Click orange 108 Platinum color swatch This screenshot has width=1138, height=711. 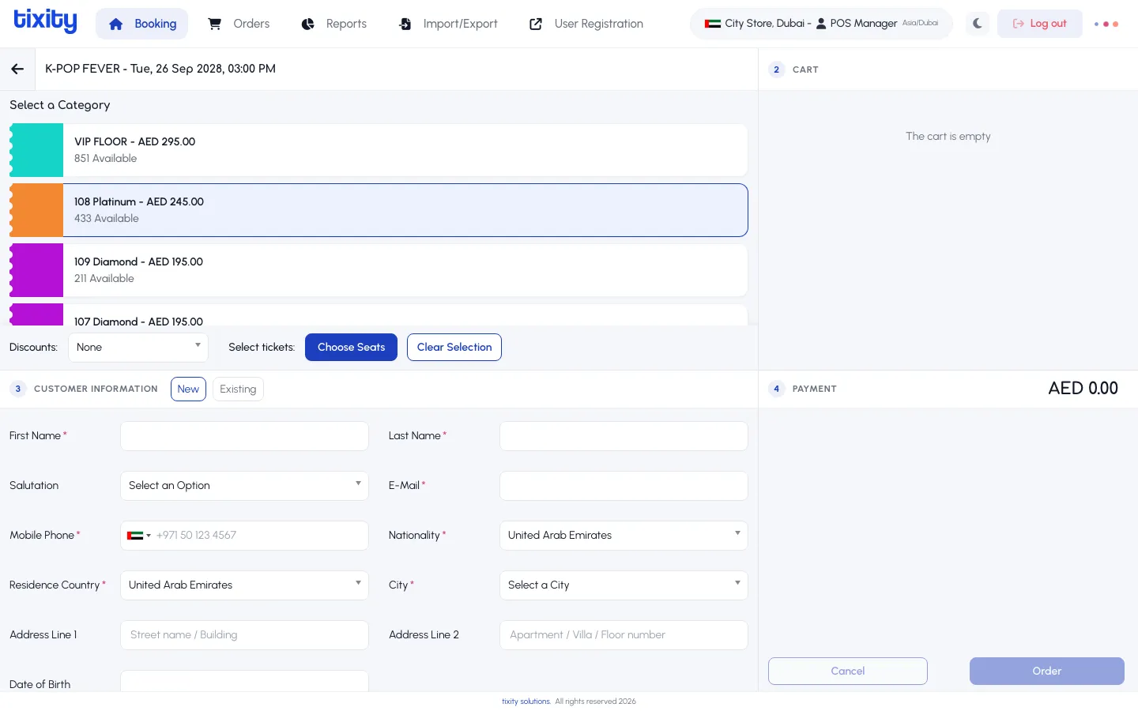point(36,210)
